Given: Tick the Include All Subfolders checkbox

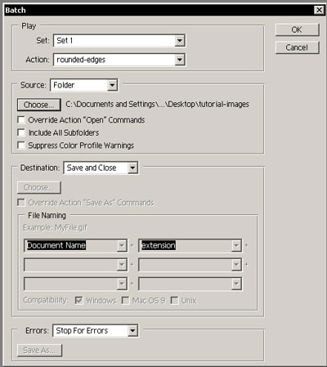Looking at the screenshot, I should click(21, 132).
